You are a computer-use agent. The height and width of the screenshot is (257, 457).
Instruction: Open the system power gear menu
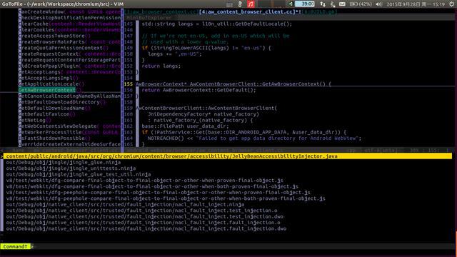click(x=452, y=4)
